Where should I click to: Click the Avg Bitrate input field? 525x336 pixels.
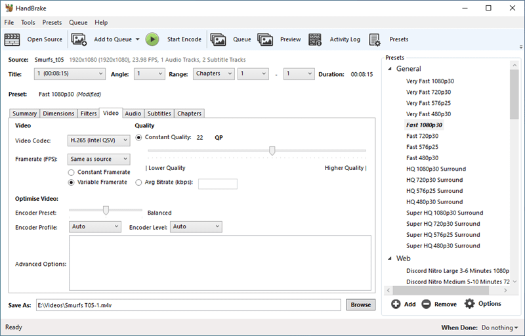point(218,184)
